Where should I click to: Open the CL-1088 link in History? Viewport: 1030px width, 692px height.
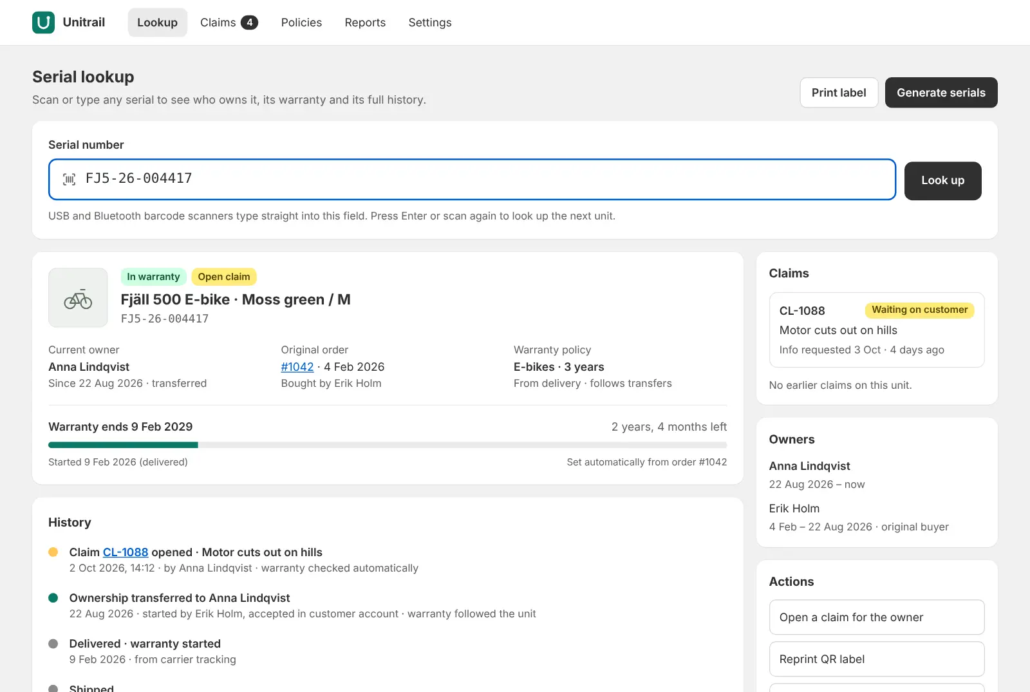coord(126,552)
